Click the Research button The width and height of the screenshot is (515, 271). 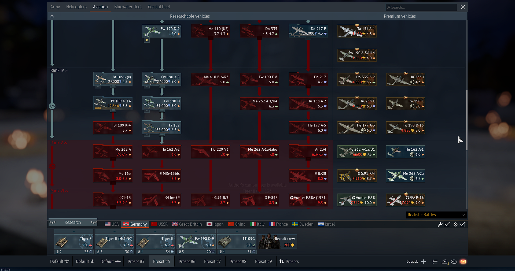click(73, 222)
